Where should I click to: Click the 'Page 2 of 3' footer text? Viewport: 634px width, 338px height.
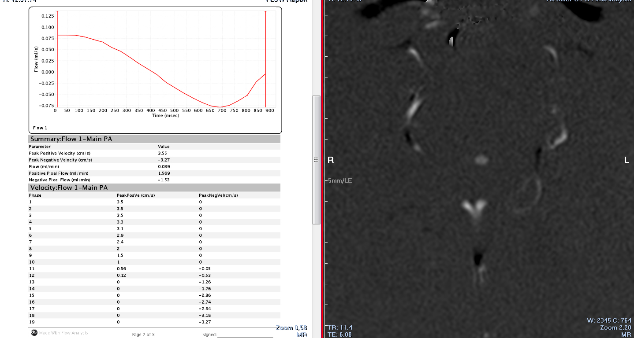coord(143,334)
